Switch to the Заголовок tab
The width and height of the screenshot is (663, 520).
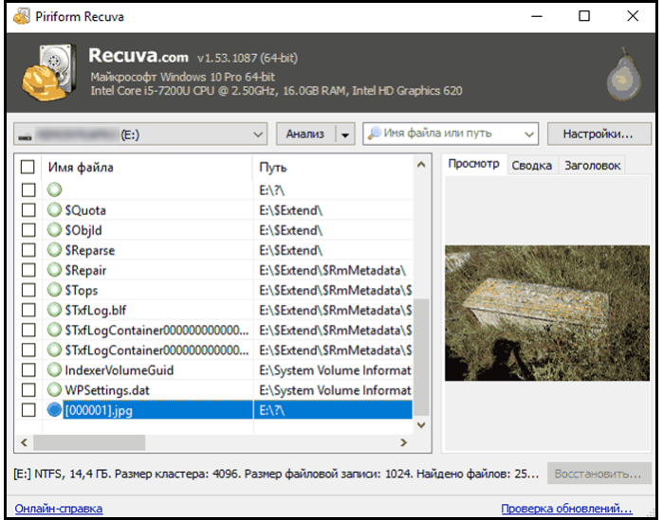(x=593, y=165)
